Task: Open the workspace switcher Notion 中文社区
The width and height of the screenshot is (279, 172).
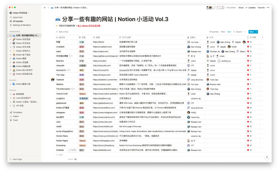Action: 20,13
